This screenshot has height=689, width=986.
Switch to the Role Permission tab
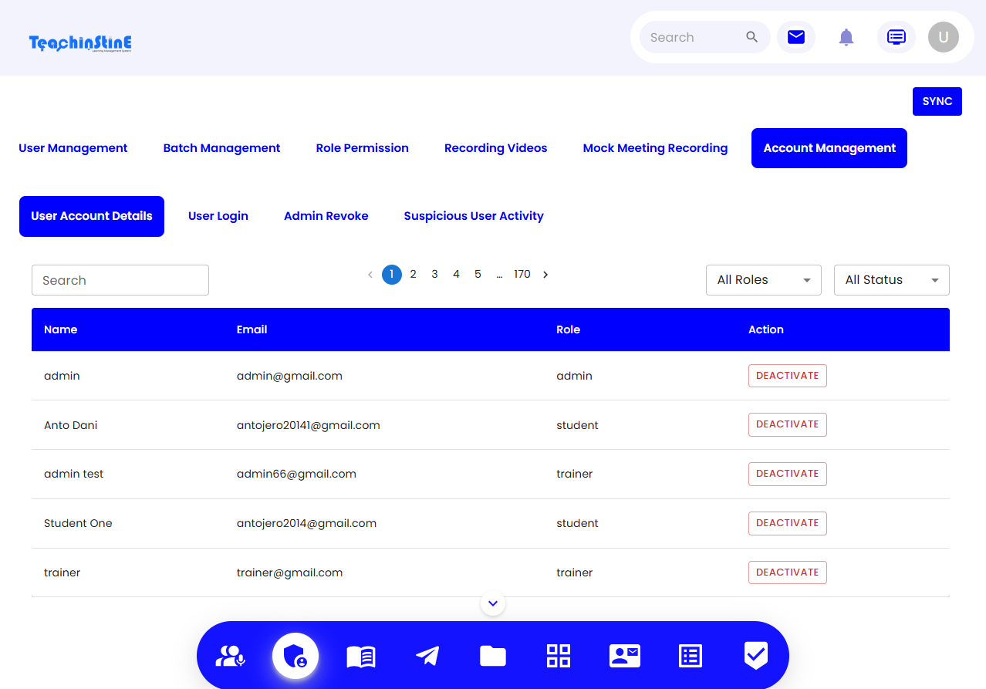(362, 148)
